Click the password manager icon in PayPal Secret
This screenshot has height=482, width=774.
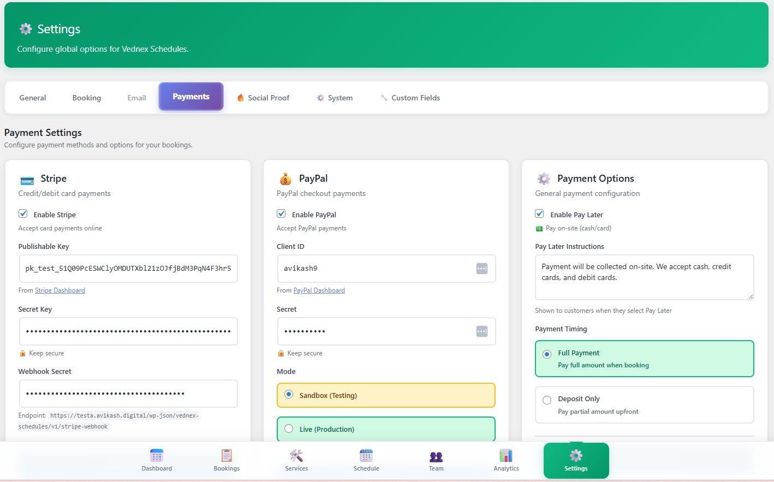tap(481, 331)
